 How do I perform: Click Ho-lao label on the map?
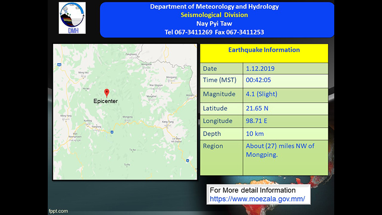86,89
